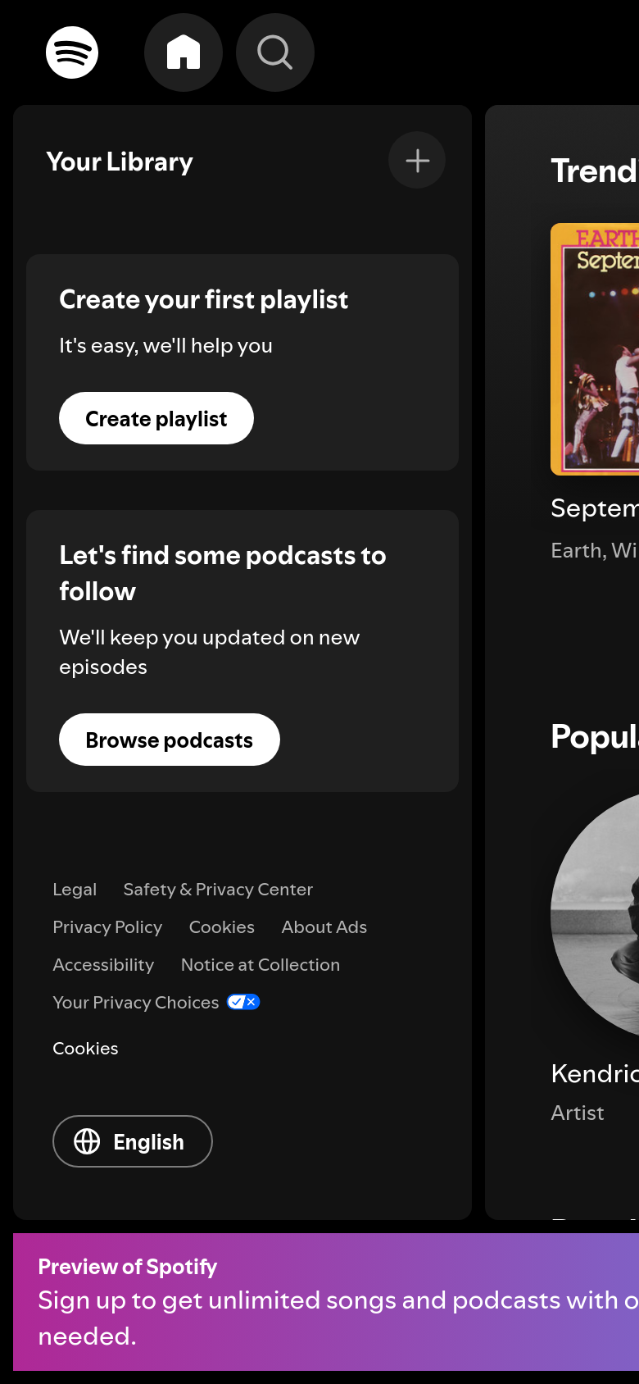Click the Preview of Spotify signup banner

click(x=326, y=1302)
